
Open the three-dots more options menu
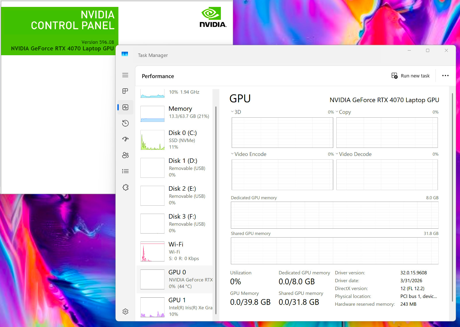(x=445, y=76)
